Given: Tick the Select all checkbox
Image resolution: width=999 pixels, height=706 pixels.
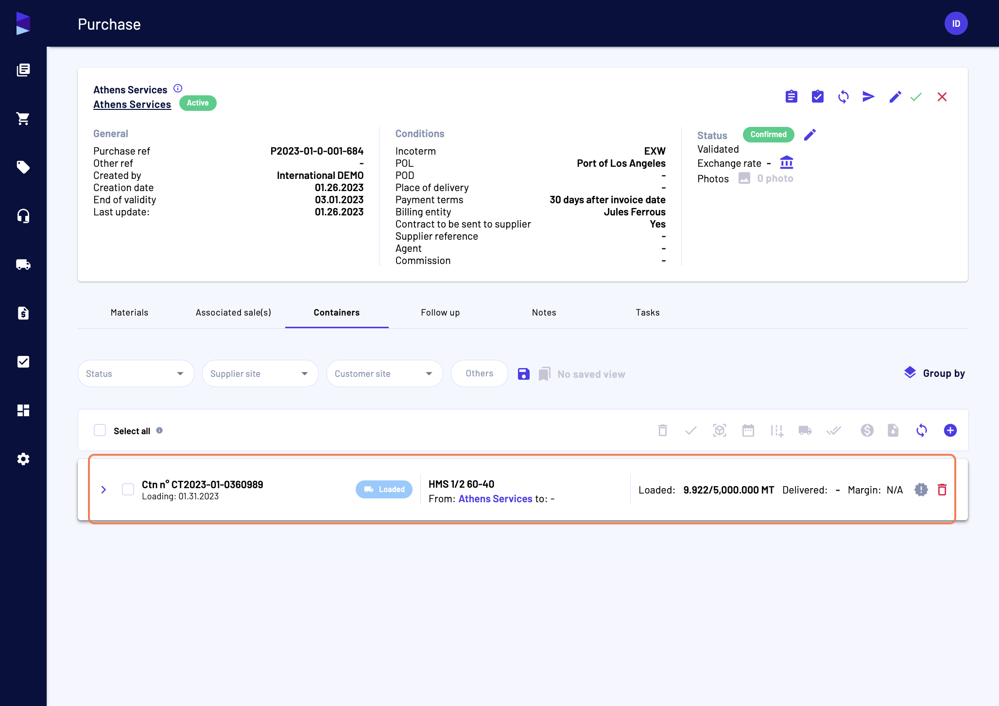Looking at the screenshot, I should point(100,430).
